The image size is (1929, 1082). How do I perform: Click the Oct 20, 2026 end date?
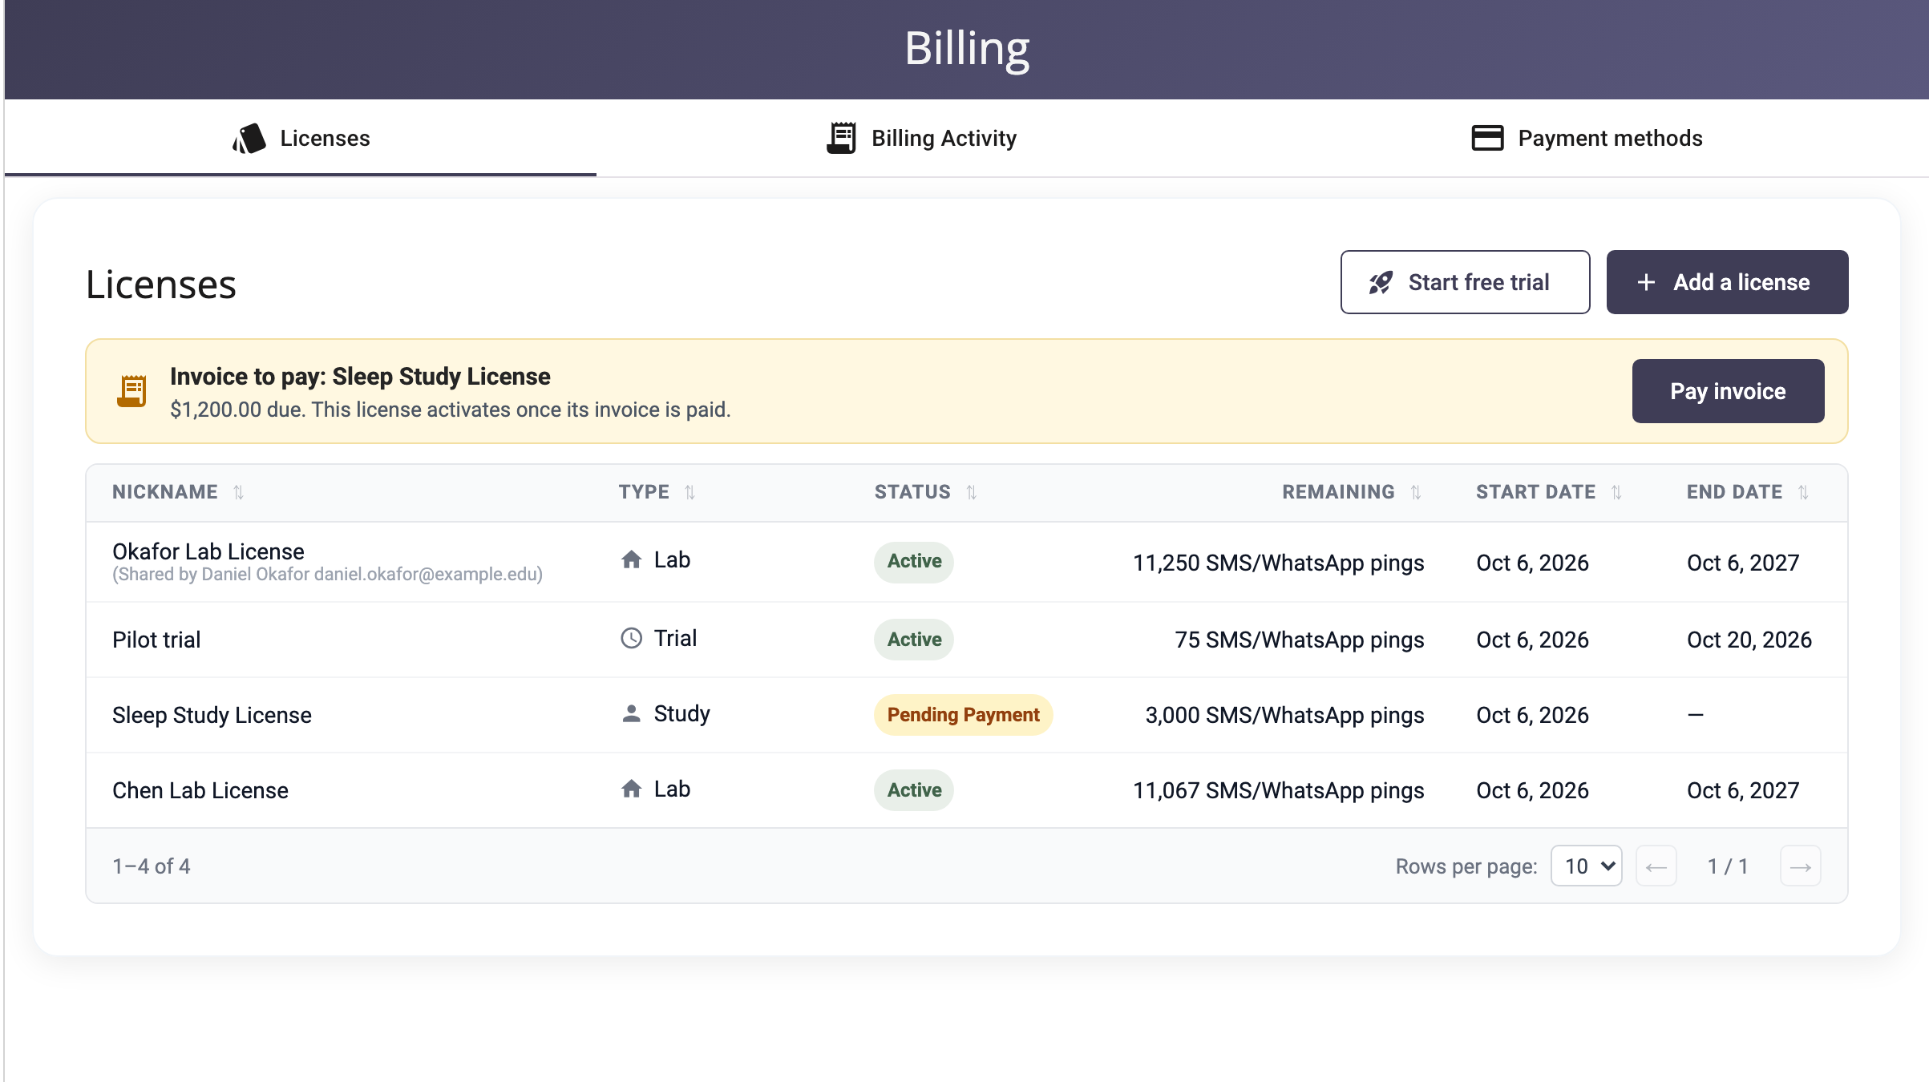pos(1749,640)
